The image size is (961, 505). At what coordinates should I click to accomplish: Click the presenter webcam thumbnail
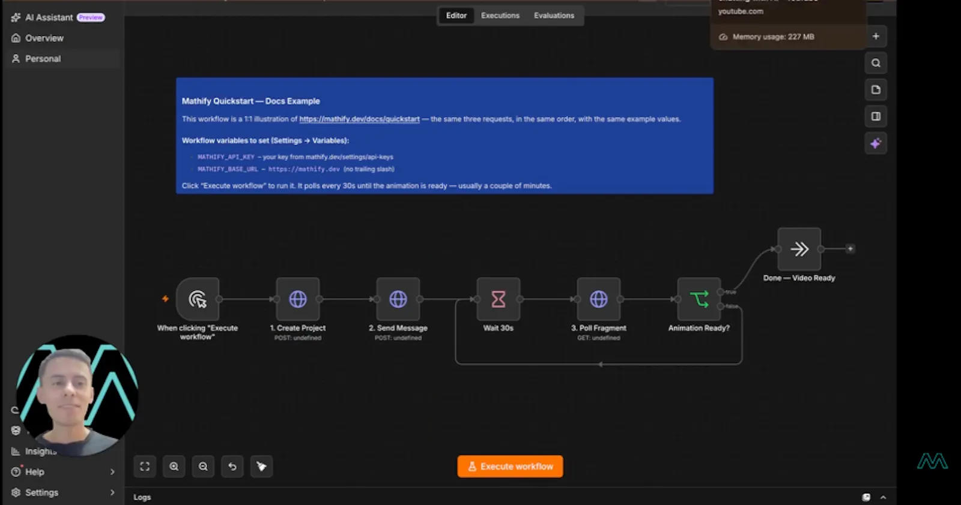tap(76, 396)
